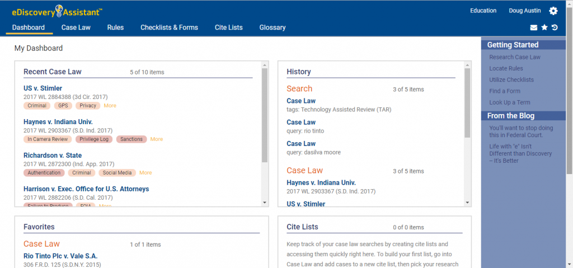Open the Federal Court blog post
Viewport: 573px width, 268px height.
click(521, 131)
